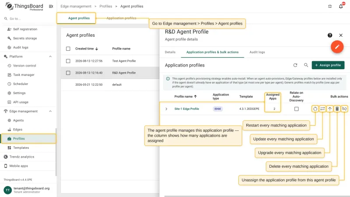Toggle Relate on Auto-Discovery checkbox for Site-1

point(297,109)
